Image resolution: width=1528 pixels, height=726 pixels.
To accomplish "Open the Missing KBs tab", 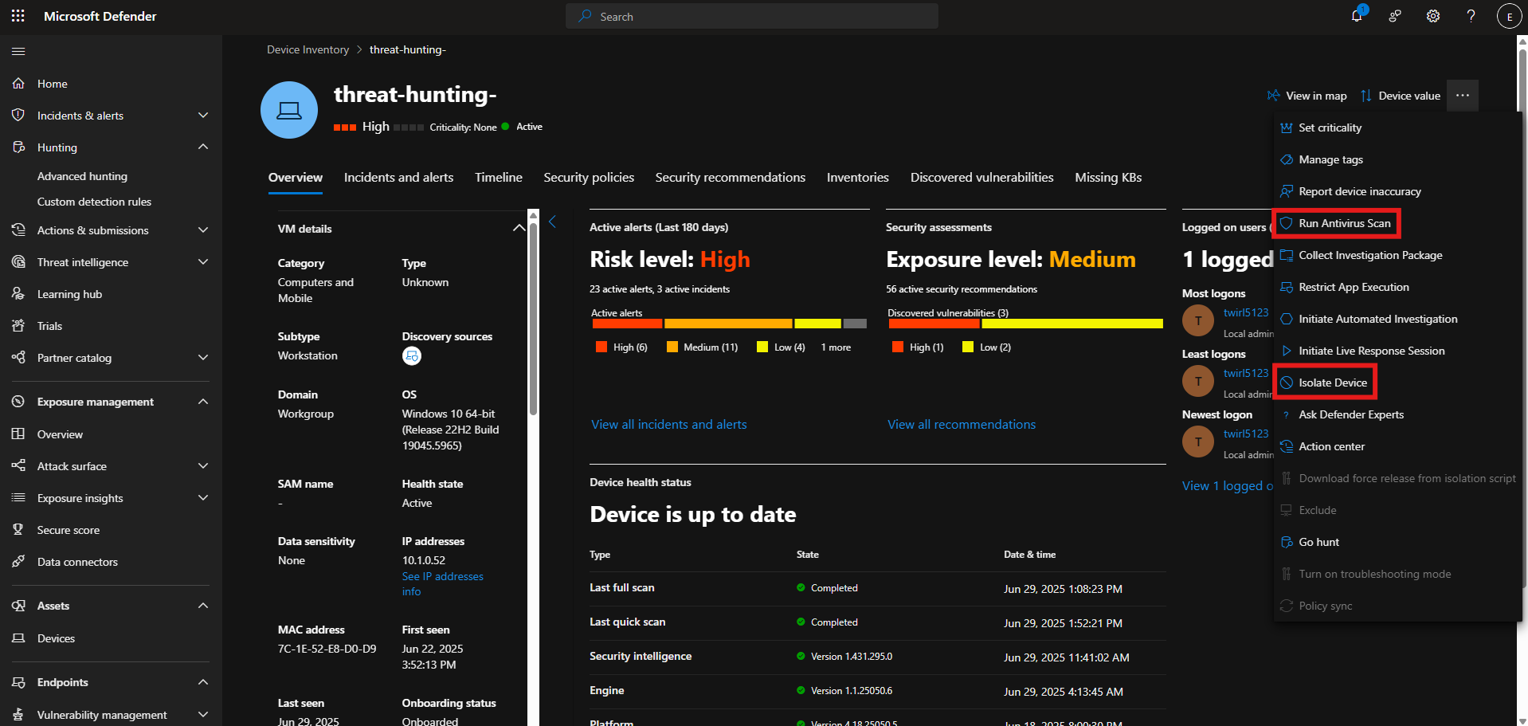I will click(1108, 177).
